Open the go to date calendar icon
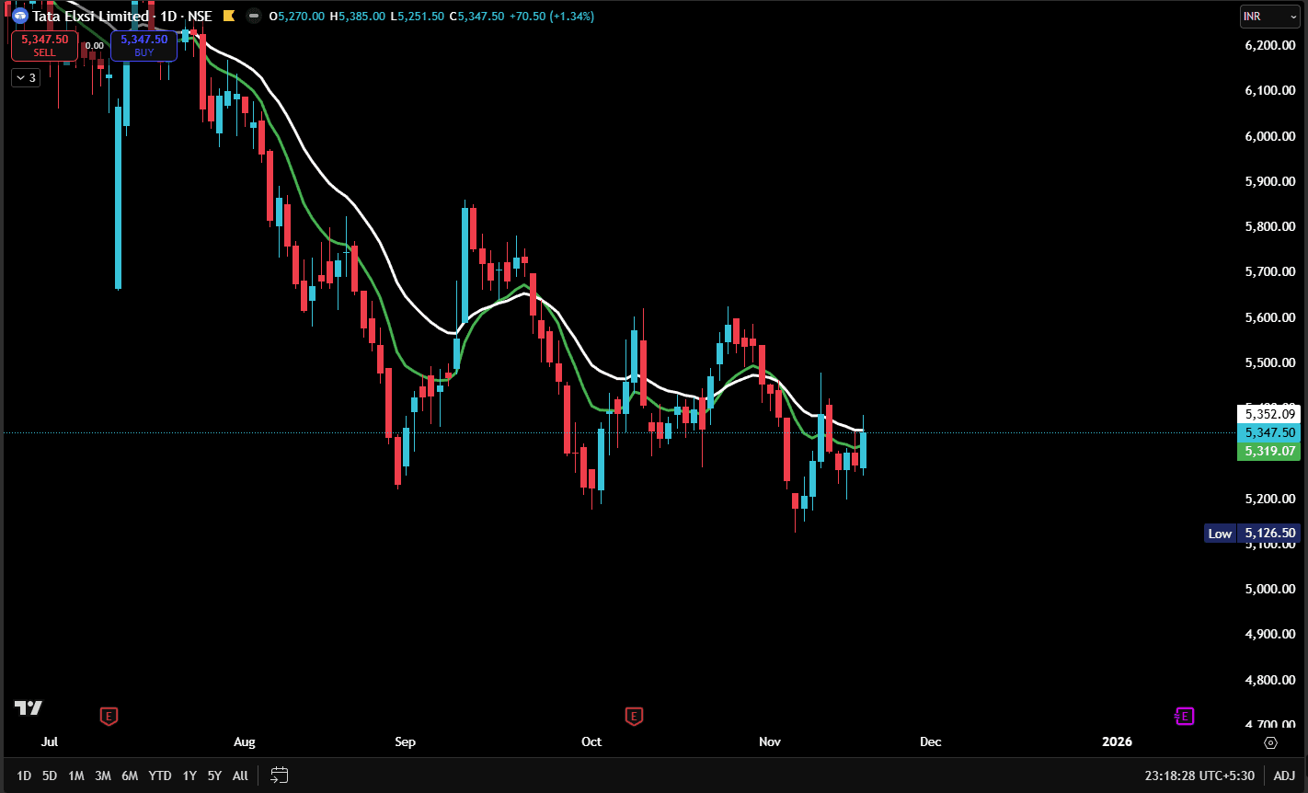Screen dimensions: 1308x793 coord(280,776)
